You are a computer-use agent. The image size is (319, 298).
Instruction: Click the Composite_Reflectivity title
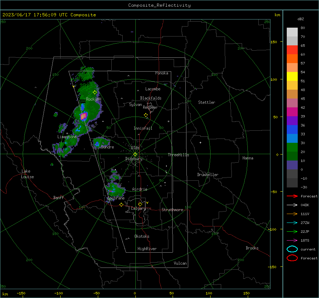click(x=159, y=5)
